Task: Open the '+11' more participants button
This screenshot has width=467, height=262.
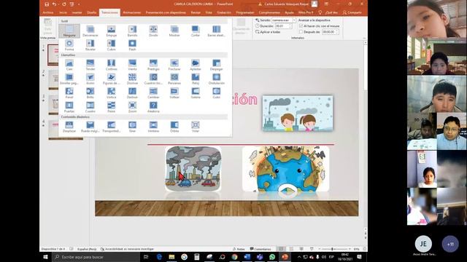Action: (450, 244)
